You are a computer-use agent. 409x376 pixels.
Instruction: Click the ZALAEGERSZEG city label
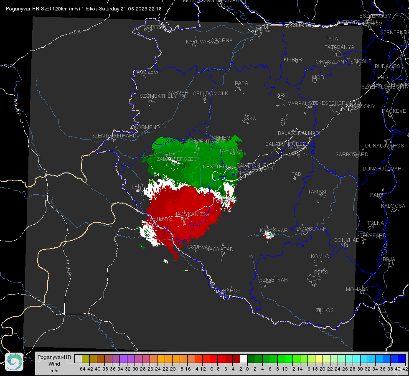177,159
